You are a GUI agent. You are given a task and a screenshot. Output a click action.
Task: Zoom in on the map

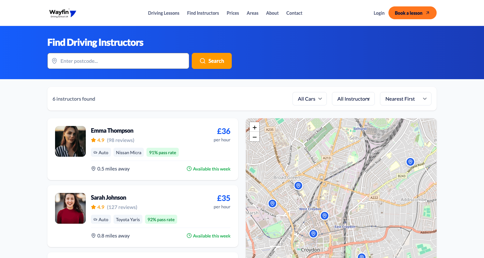[x=254, y=127]
